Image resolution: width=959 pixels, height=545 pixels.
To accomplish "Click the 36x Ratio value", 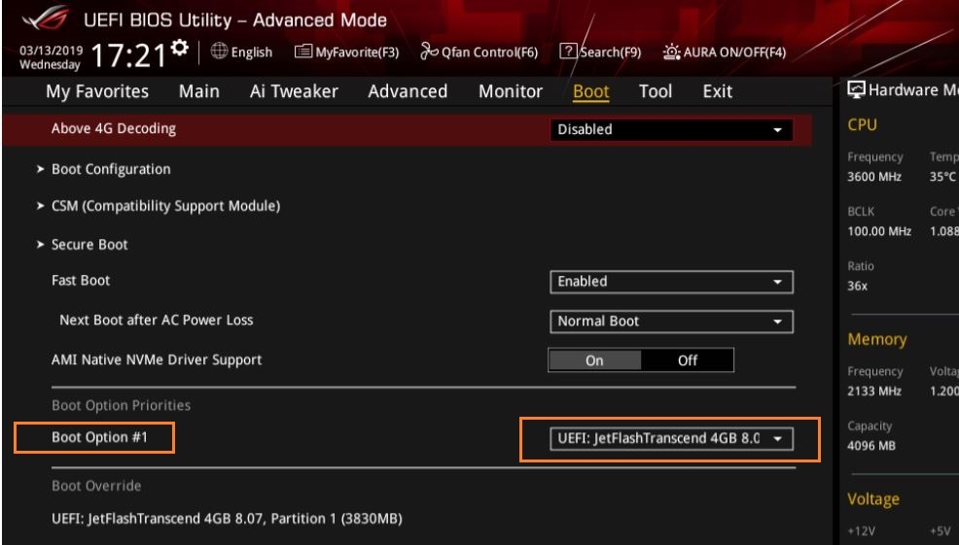I will click(858, 286).
